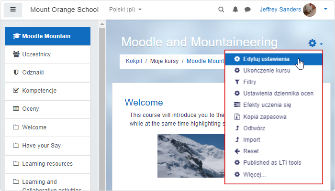
Task: Open Kompetencje in the sidebar
Action: [48, 91]
